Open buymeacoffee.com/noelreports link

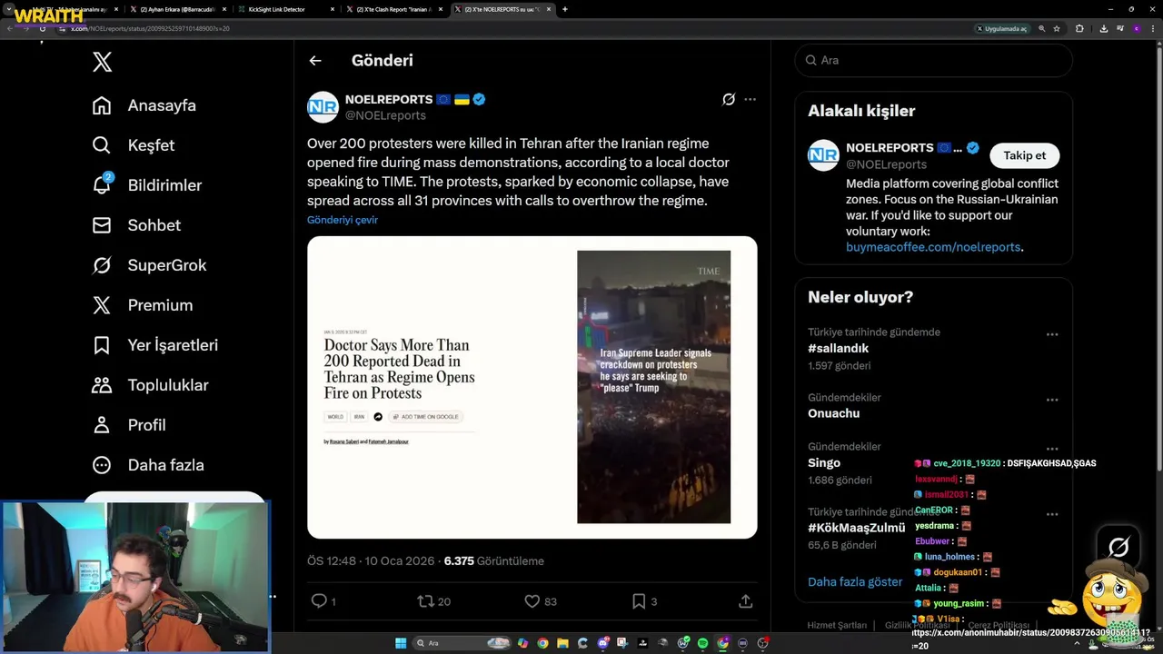pyautogui.click(x=933, y=247)
